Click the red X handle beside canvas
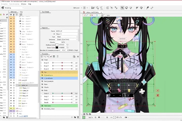The width and height of the screenshot is (182, 121). (158, 91)
